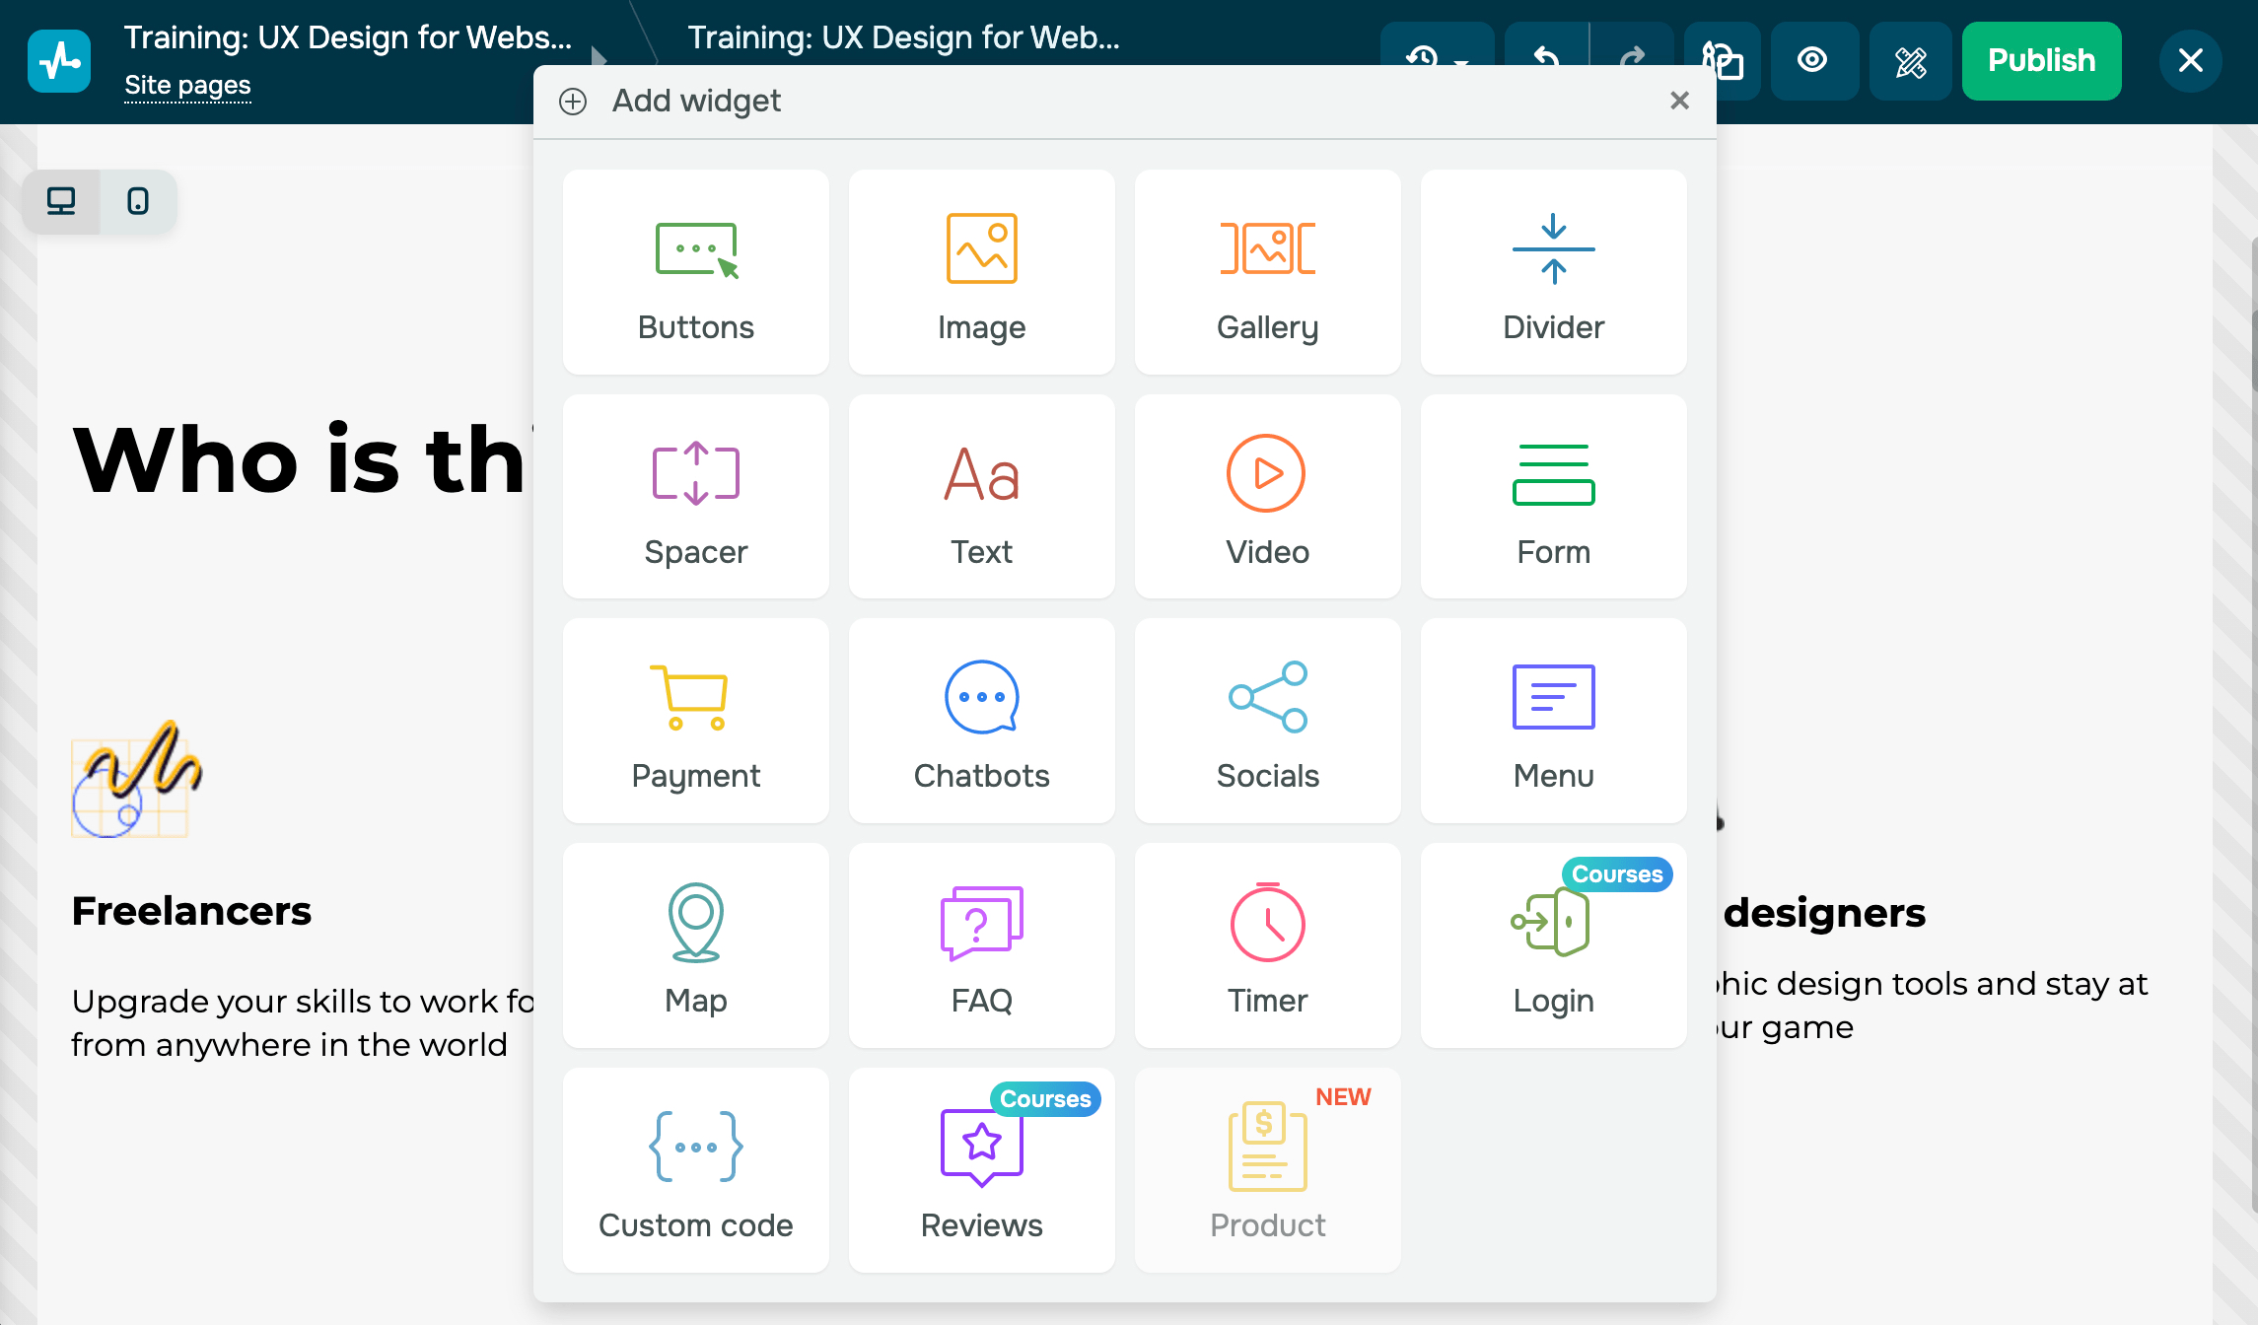2258x1325 pixels.
Task: Undo the last change
Action: pyautogui.click(x=1546, y=51)
